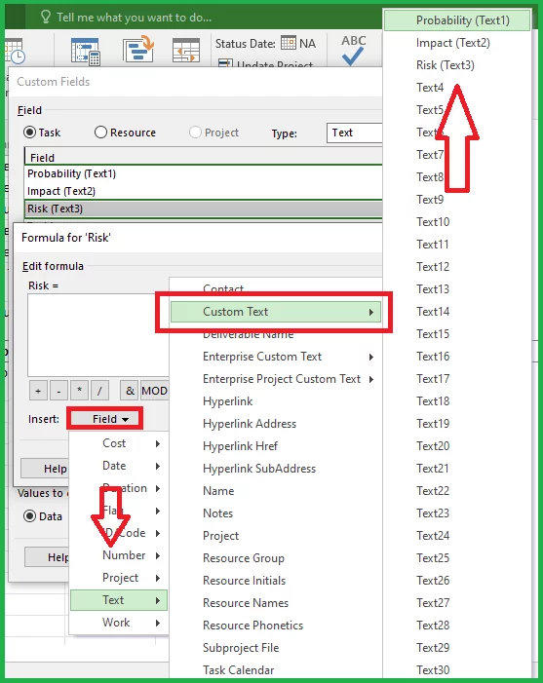Click the multiply asterisk operator button
This screenshot has width=543, height=683.
(79, 391)
